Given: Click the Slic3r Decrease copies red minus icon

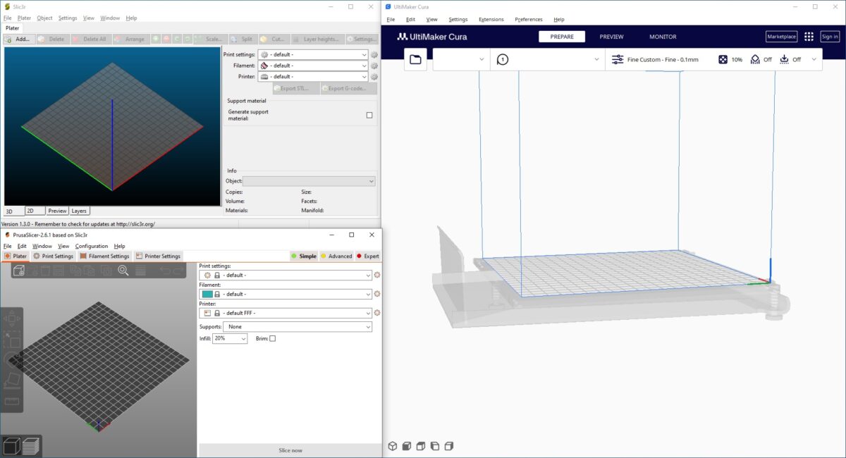Looking at the screenshot, I should (x=166, y=39).
